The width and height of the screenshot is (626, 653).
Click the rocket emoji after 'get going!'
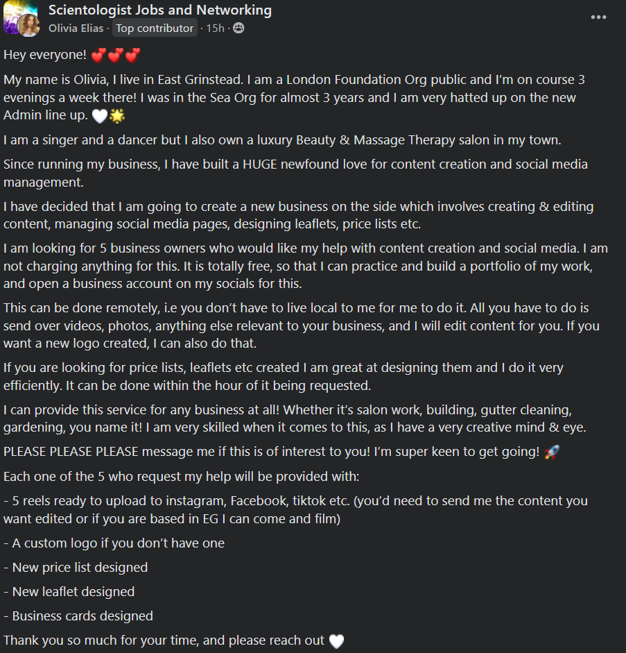coord(552,452)
